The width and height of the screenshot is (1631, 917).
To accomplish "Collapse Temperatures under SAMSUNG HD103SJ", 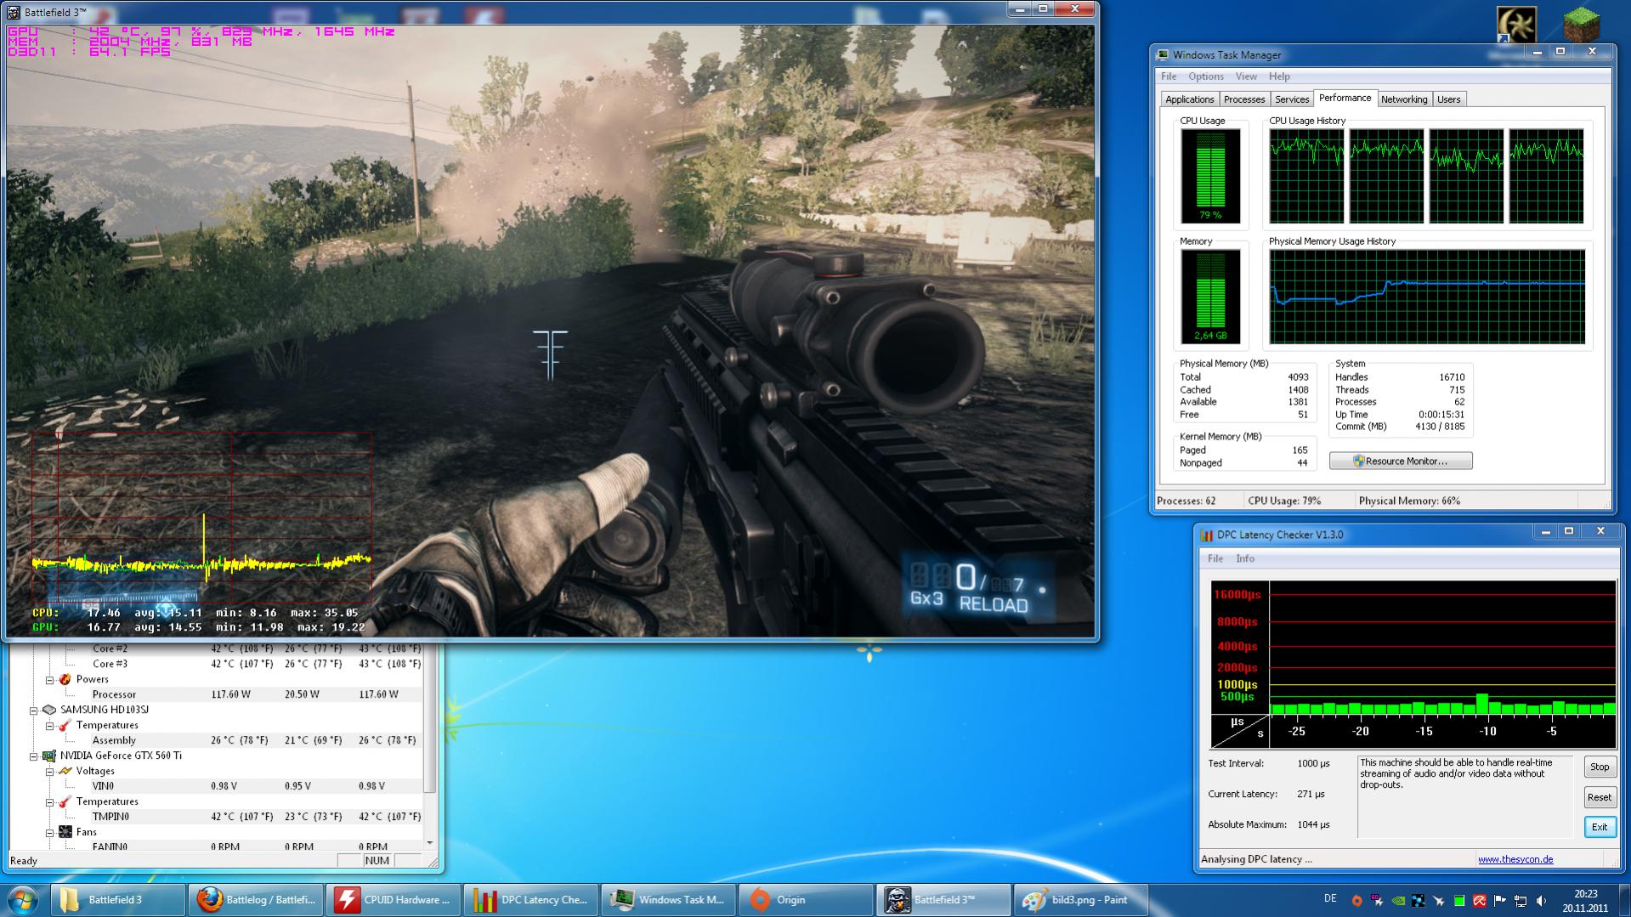I will 49,726.
